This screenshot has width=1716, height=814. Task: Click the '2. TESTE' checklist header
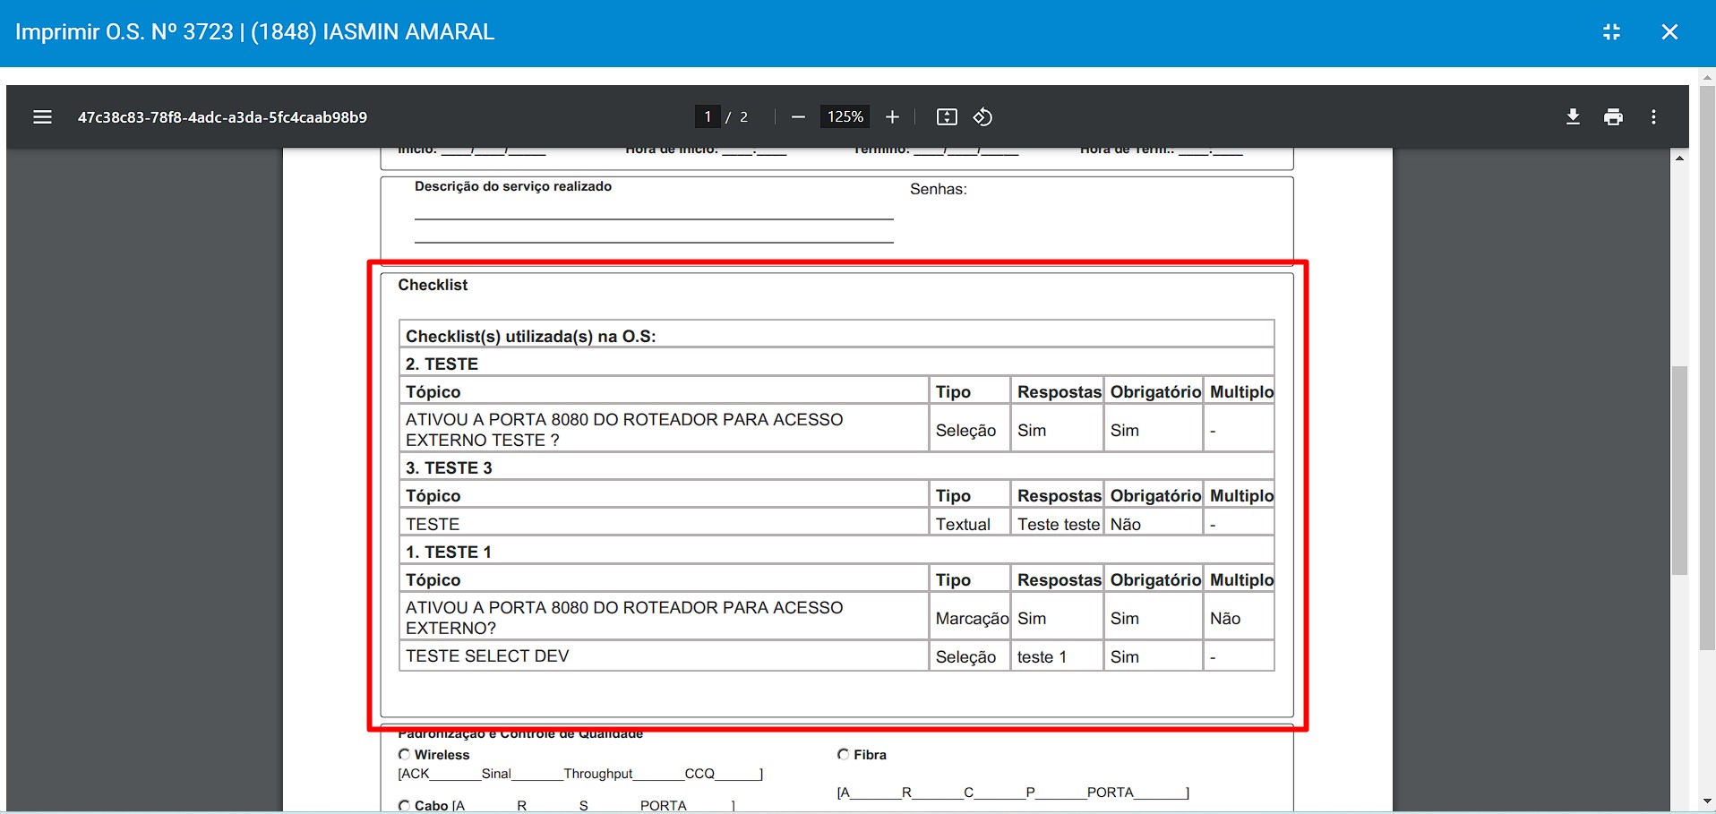(442, 364)
